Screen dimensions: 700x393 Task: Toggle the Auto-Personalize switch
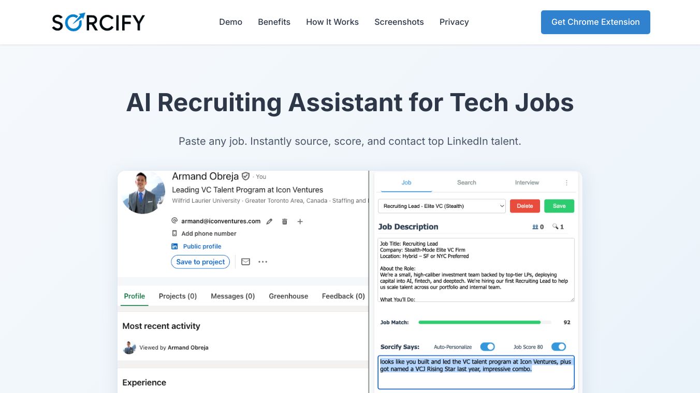tap(487, 347)
